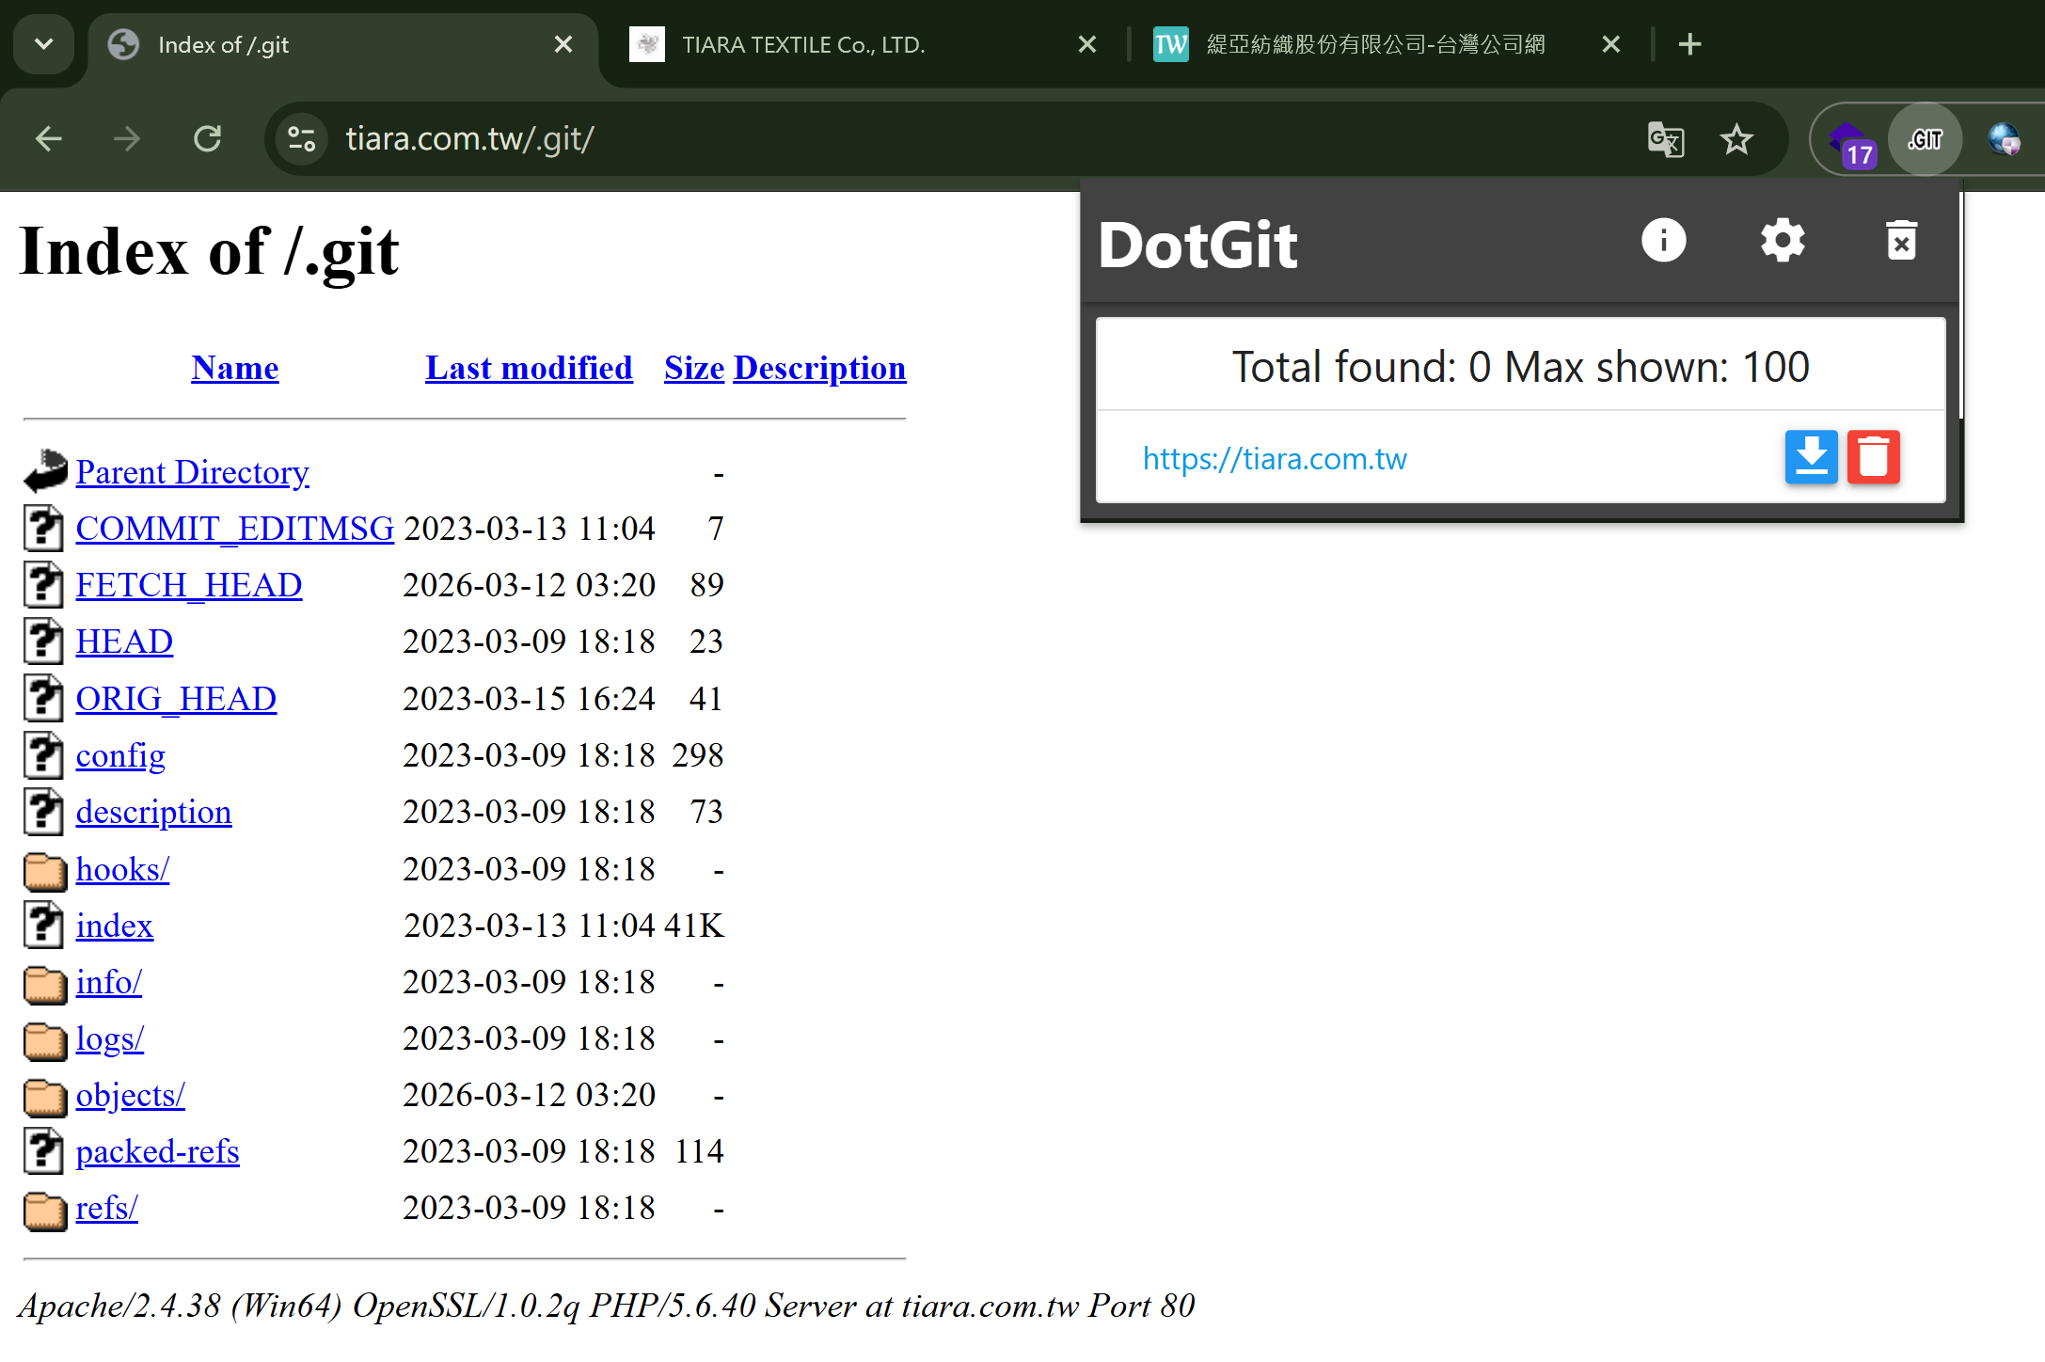Screen dimensions: 2045x1362
Task: Sort listing by Size column
Action: [x=694, y=368]
